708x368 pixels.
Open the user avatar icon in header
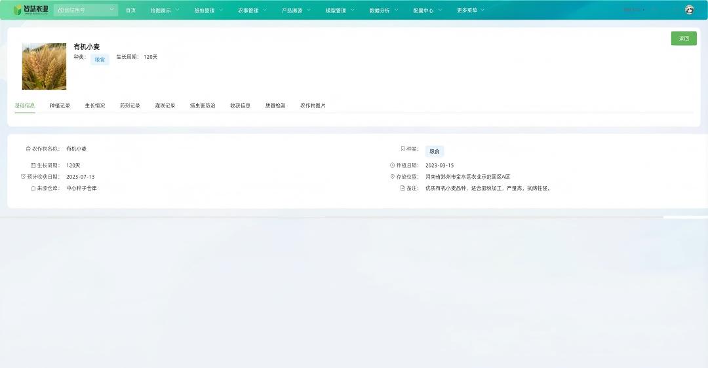689,10
